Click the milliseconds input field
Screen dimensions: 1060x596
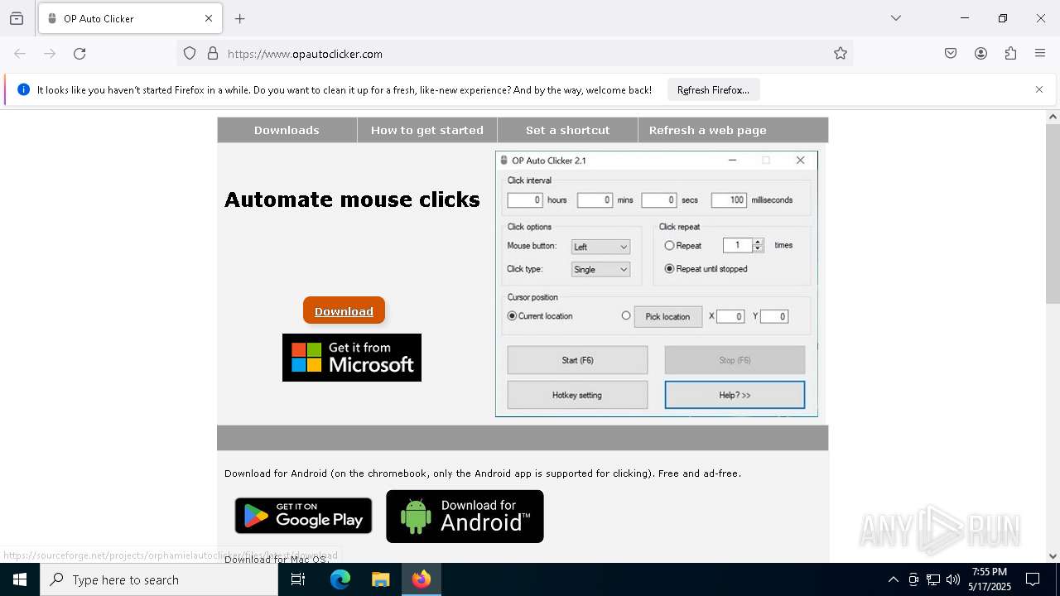[729, 200]
